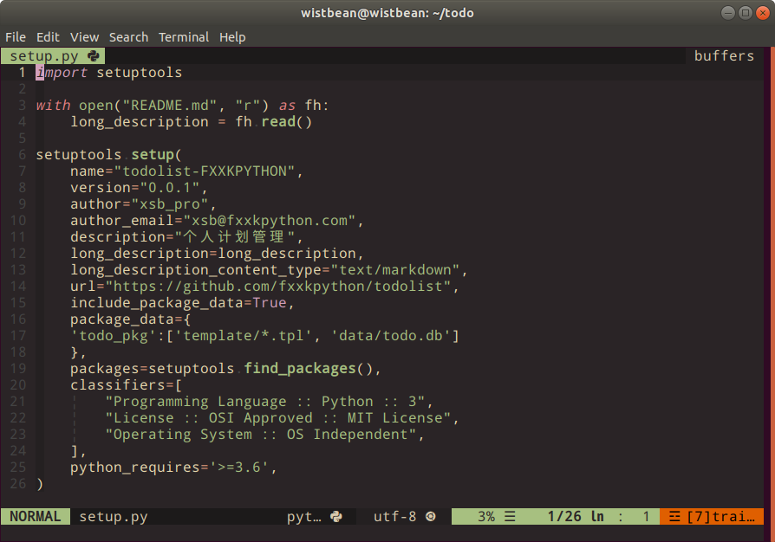Click 'package_data={' on line 16
Screen dimensions: 775x542
131,319
